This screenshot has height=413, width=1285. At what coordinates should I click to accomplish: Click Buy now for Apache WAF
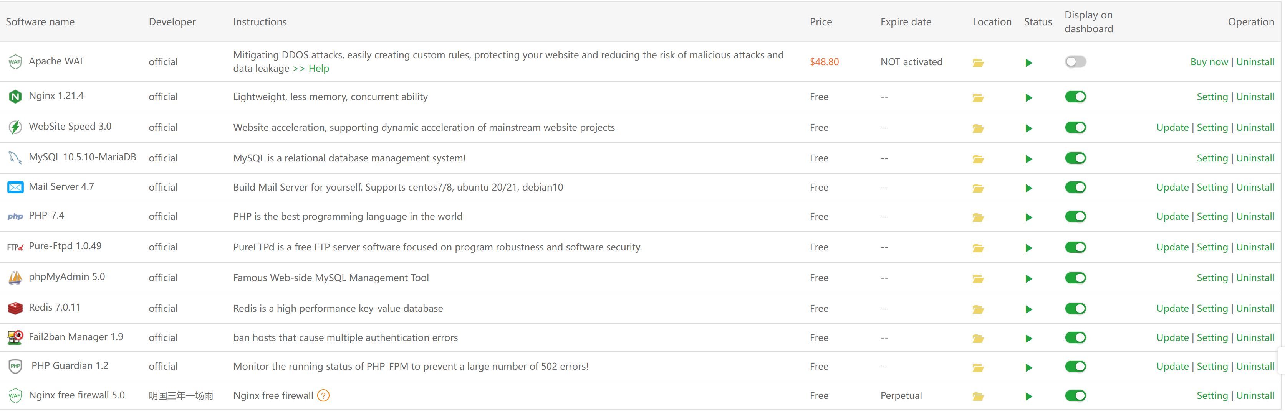pyautogui.click(x=1209, y=62)
